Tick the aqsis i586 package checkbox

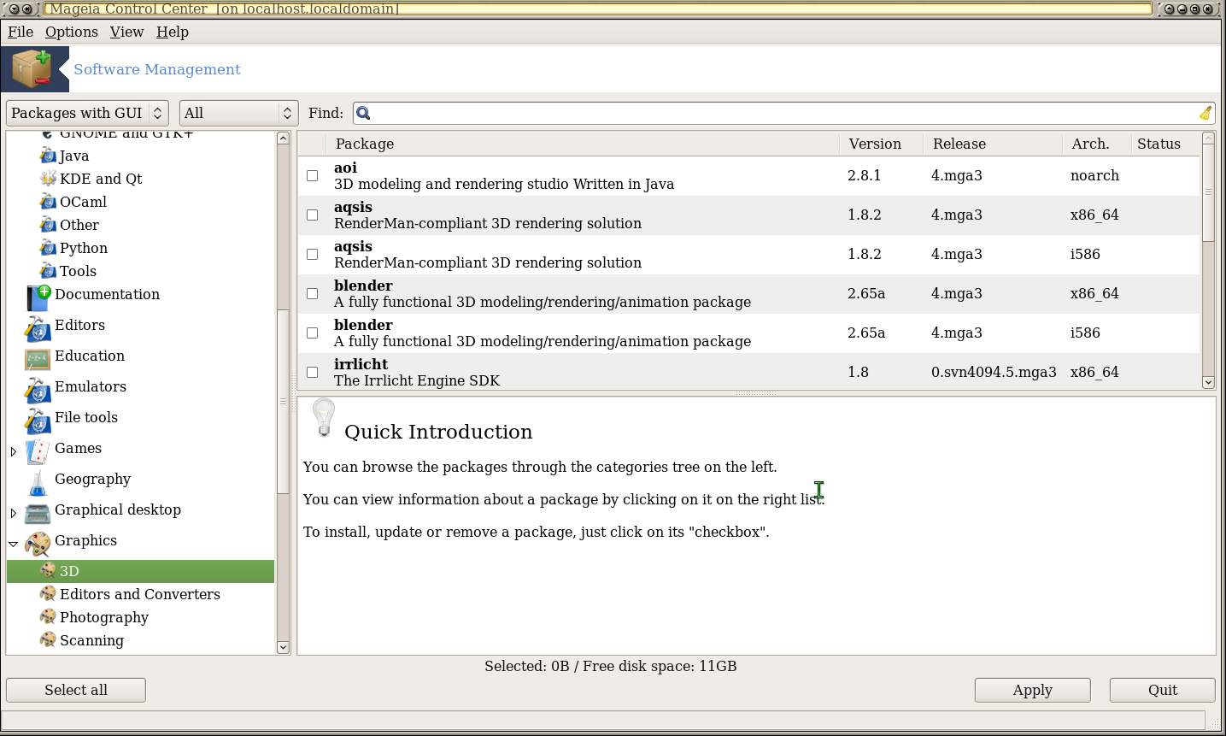(312, 254)
